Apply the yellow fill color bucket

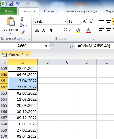(x=78, y=30)
